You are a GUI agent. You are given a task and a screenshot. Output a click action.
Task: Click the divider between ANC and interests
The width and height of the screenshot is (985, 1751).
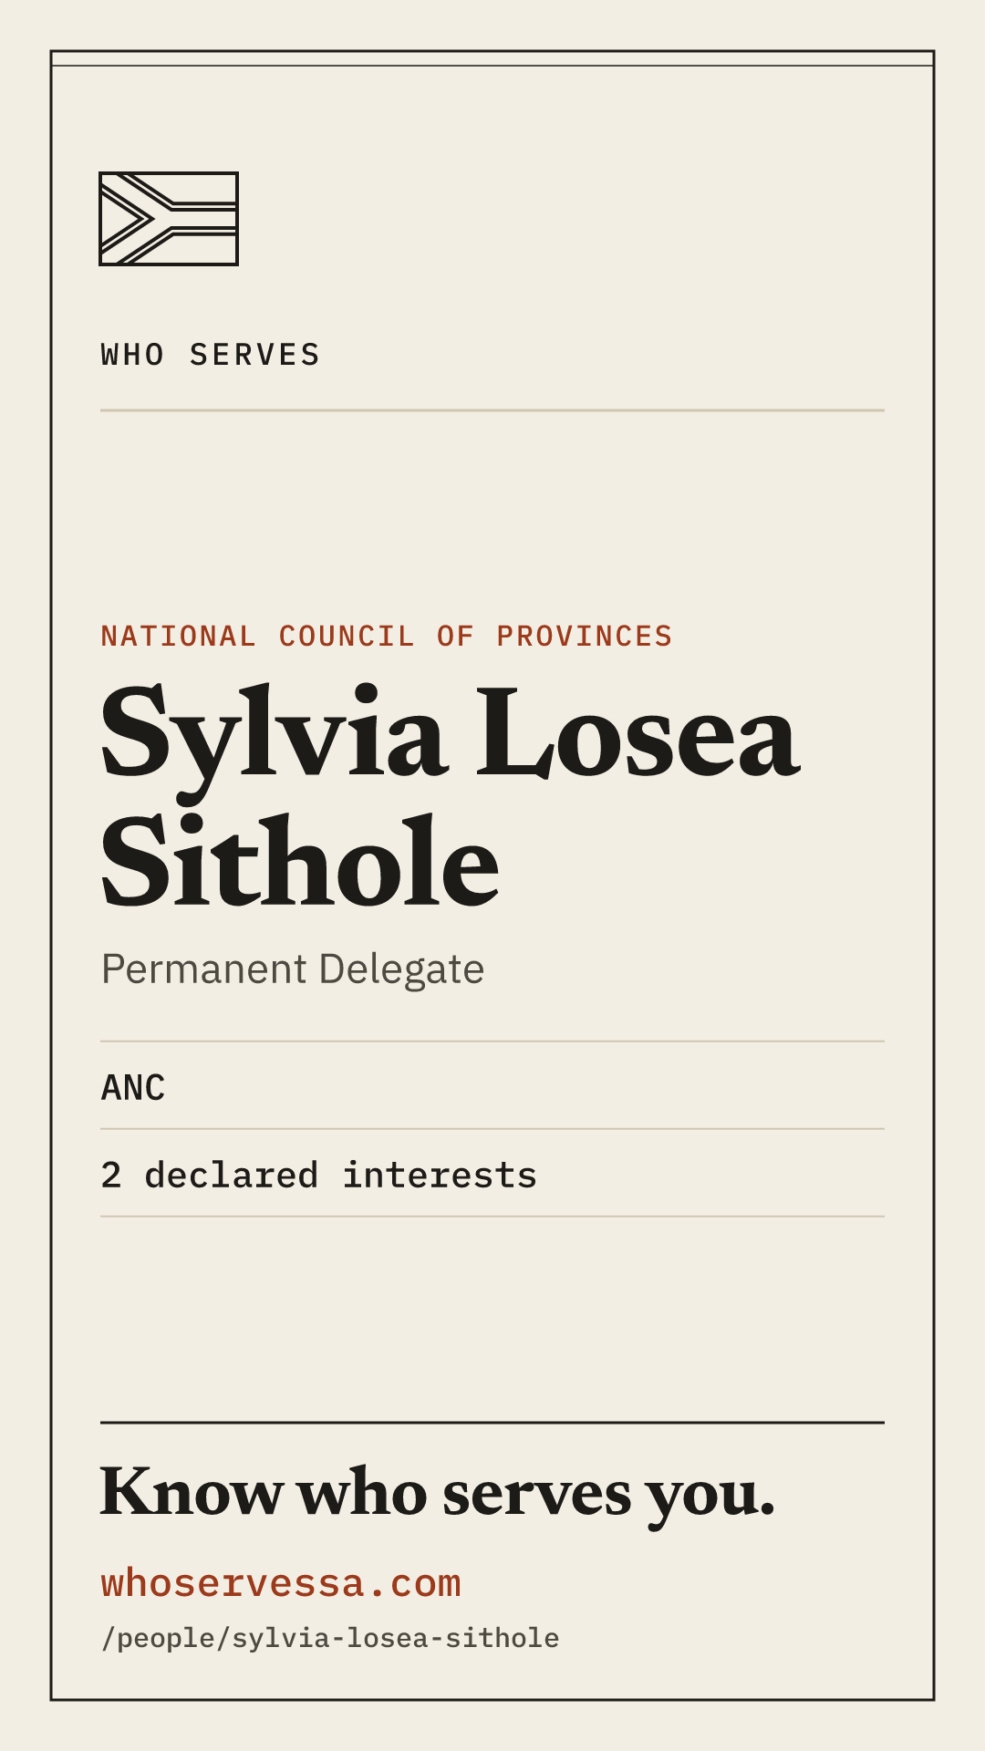click(x=493, y=1129)
